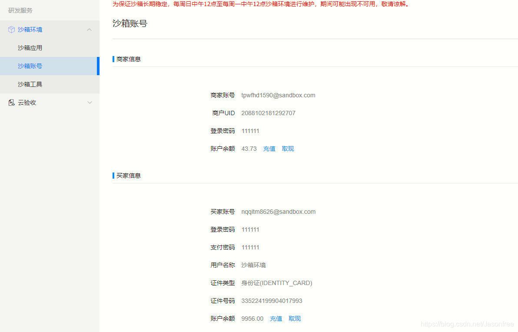Click 充值 next to buyer account balance
This screenshot has height=332, width=518.
[x=276, y=319]
